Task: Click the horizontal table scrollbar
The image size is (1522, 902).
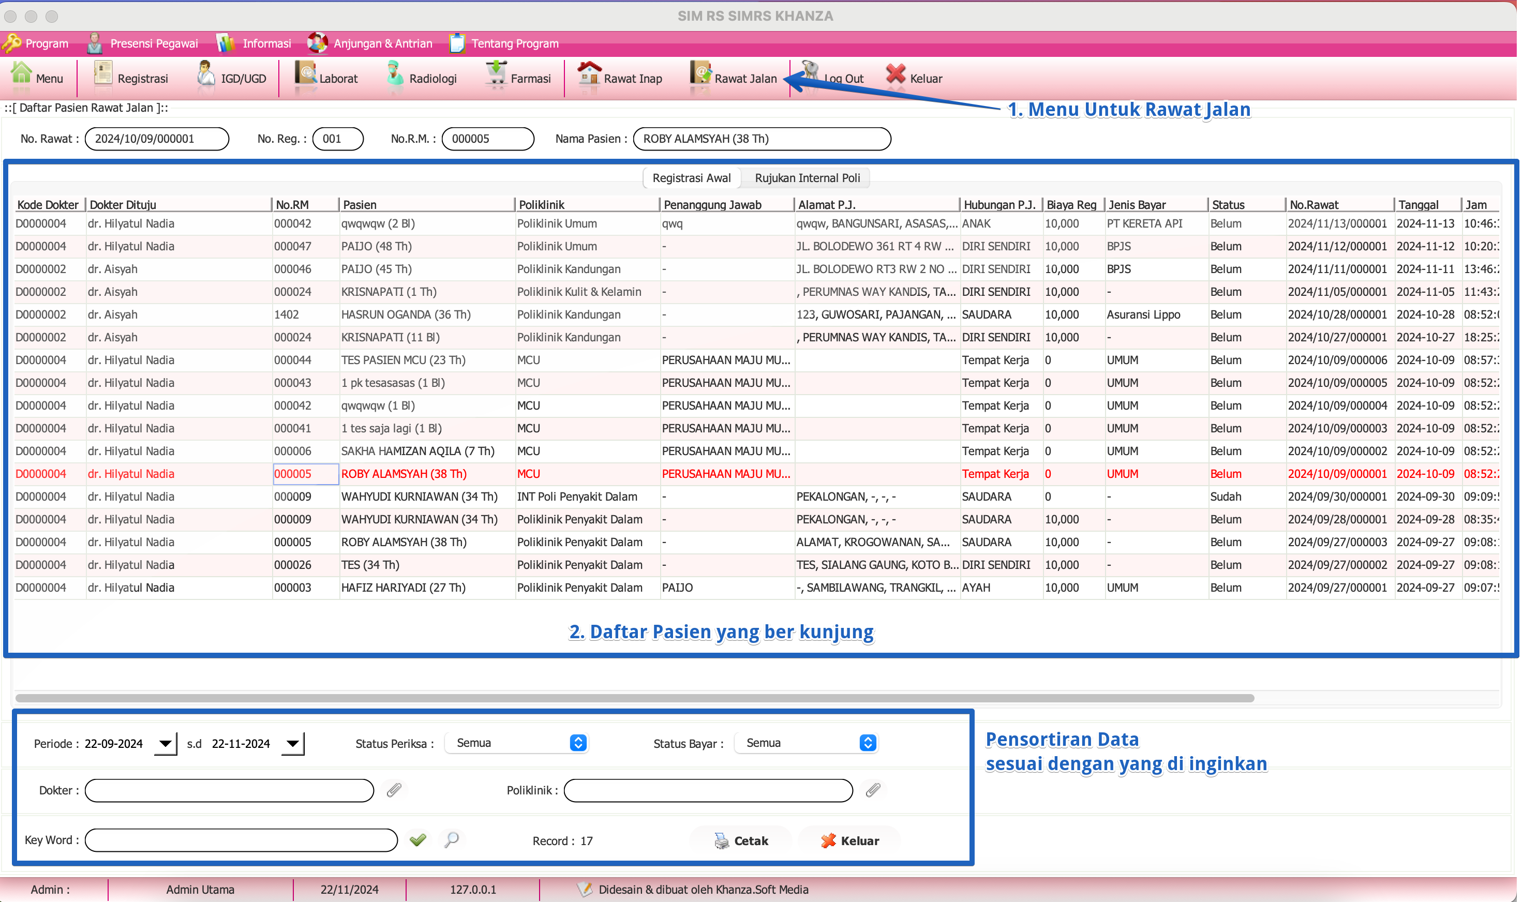Action: coord(635,698)
